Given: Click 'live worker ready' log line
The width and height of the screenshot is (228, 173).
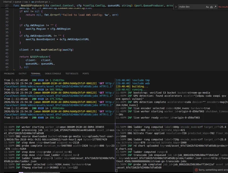Looking at the screenshot, I should point(158,118).
